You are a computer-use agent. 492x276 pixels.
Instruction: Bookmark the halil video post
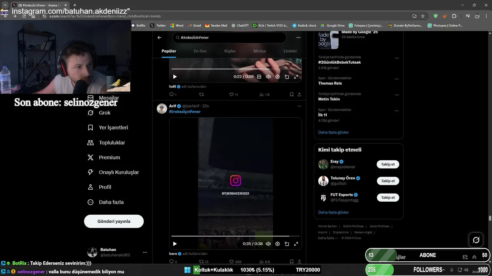point(292,94)
